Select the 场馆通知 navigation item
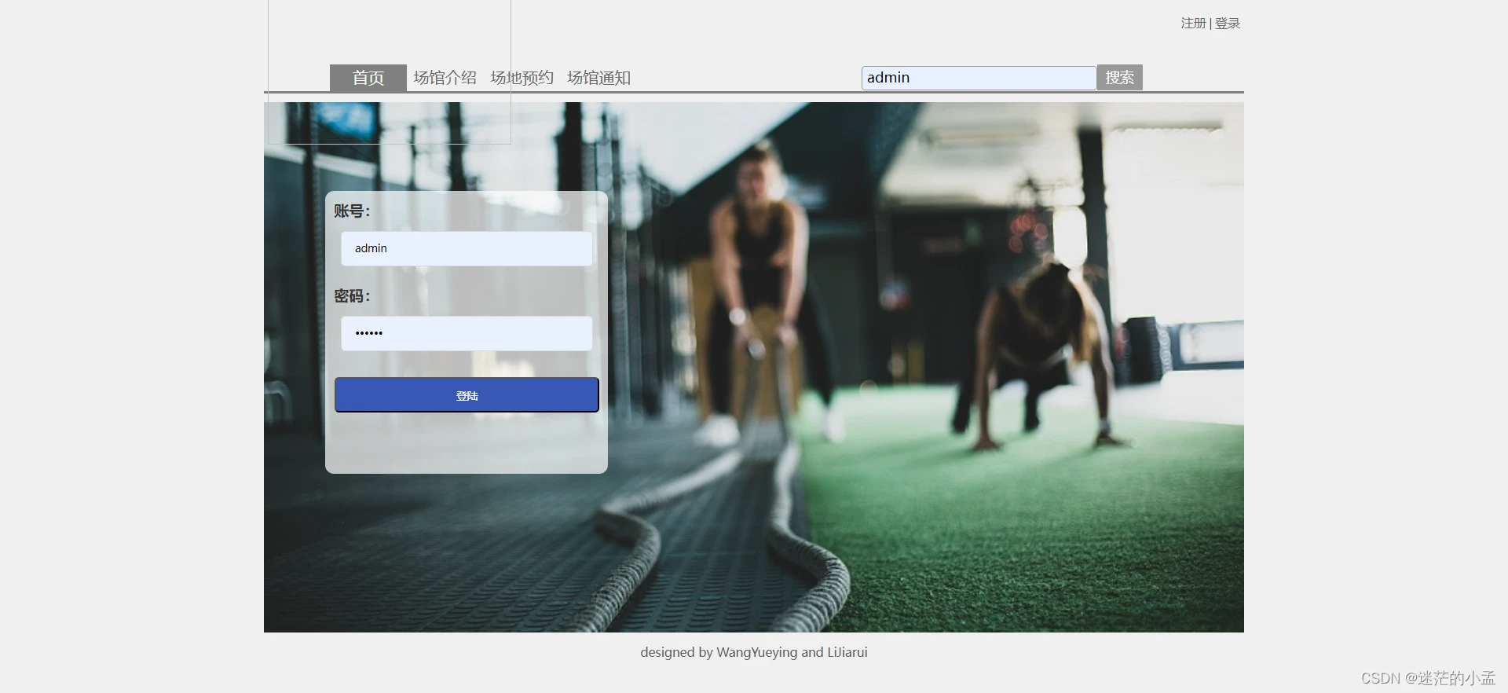This screenshot has height=693, width=1508. pos(598,78)
